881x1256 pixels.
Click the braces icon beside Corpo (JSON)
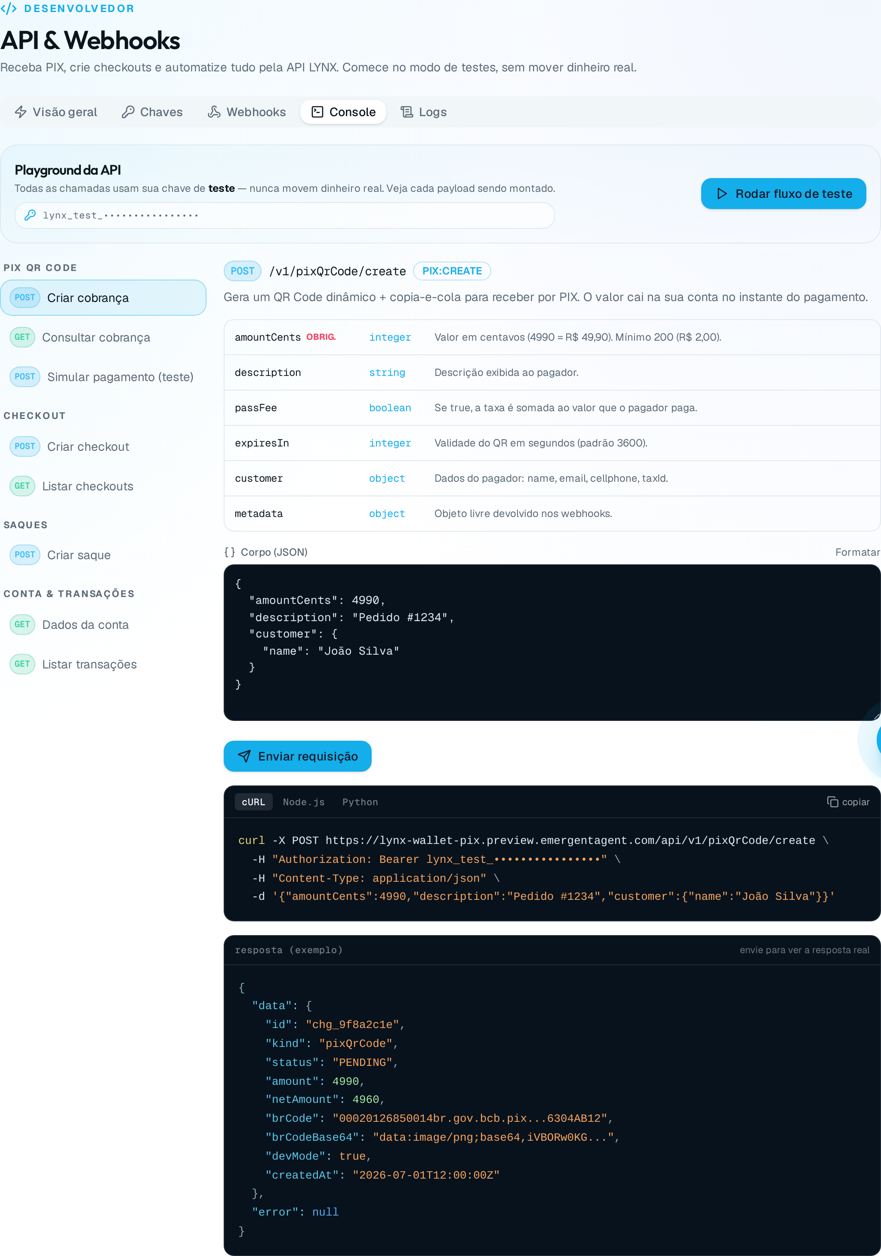click(x=230, y=552)
